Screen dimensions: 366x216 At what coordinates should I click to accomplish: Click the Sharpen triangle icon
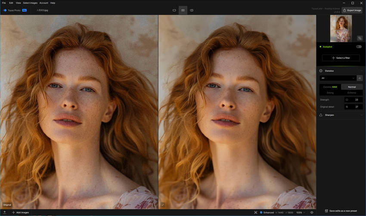coord(321,115)
